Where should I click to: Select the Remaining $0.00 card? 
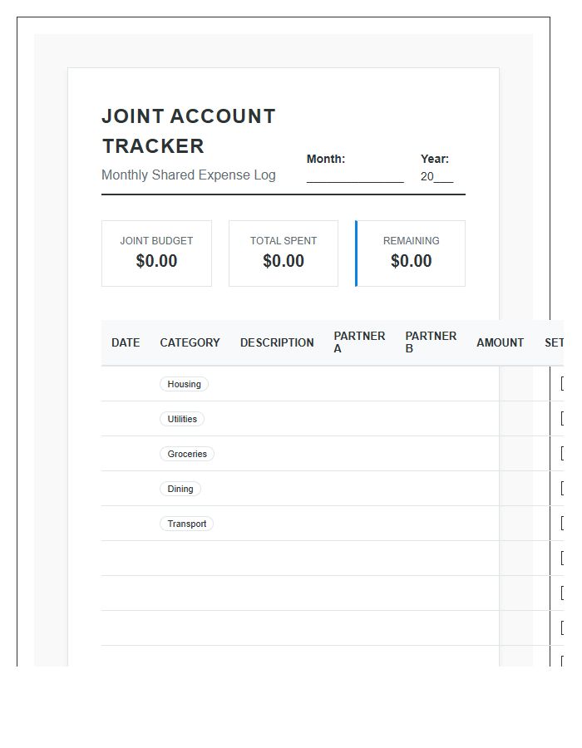410,253
